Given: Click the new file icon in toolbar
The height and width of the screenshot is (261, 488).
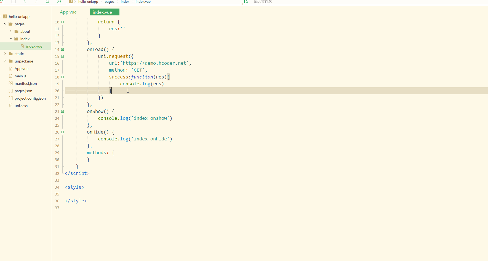Looking at the screenshot, I should tap(2, 1).
